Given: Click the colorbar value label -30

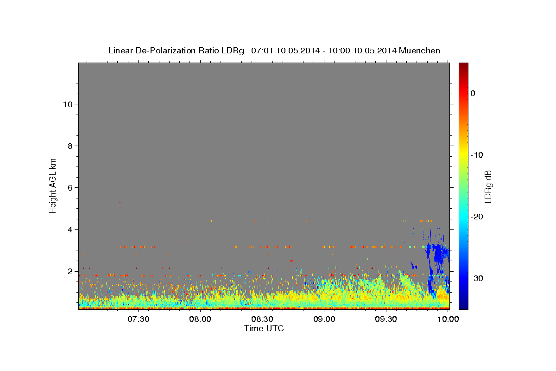Looking at the screenshot, I should point(477,278).
